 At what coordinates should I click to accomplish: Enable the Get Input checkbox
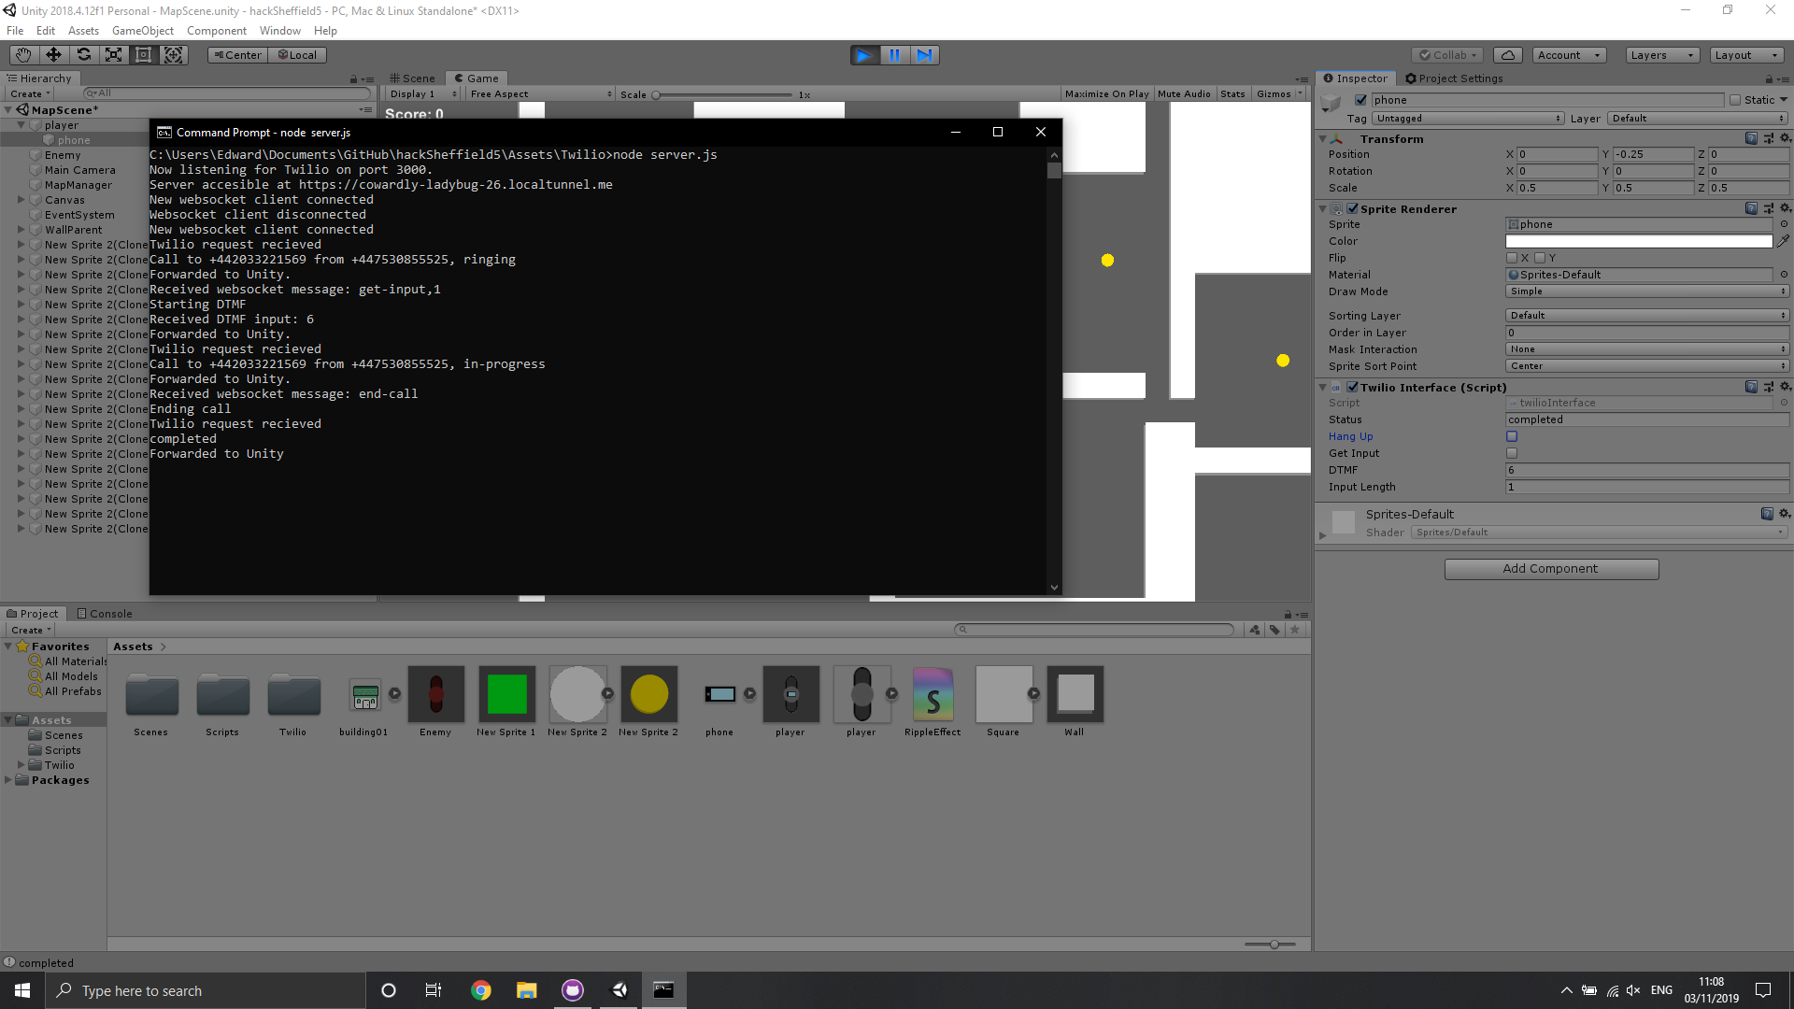click(x=1512, y=453)
